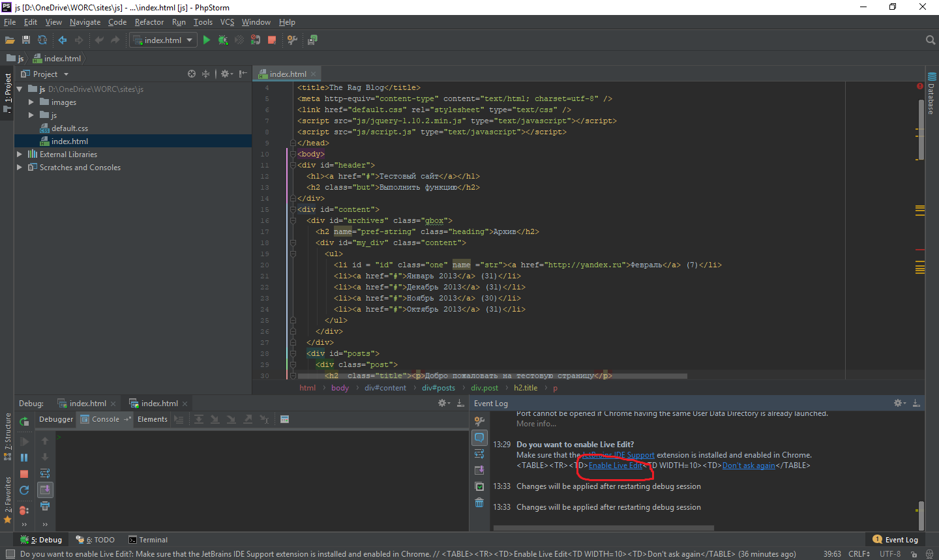Open the CRLF line separator dropdown
The width and height of the screenshot is (939, 560).
[x=859, y=554]
